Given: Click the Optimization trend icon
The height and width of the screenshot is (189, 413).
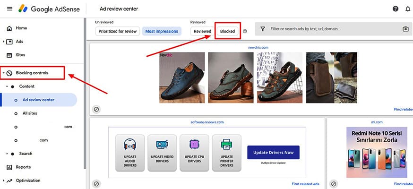Looking at the screenshot, I should click(x=9, y=180).
